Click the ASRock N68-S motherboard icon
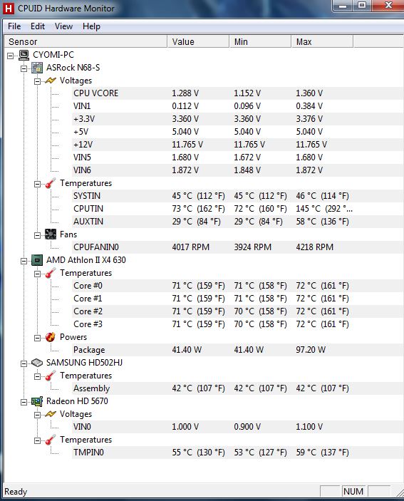This screenshot has height=501, width=404. click(x=37, y=68)
